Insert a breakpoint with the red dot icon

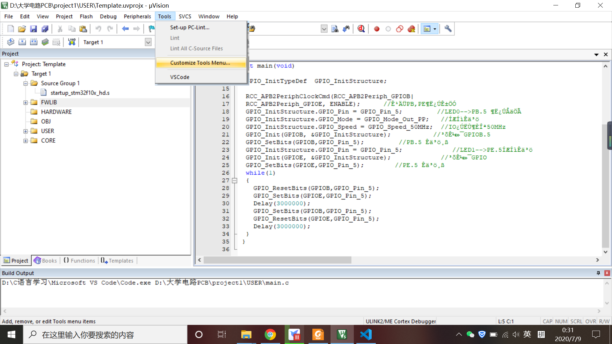pyautogui.click(x=376, y=29)
